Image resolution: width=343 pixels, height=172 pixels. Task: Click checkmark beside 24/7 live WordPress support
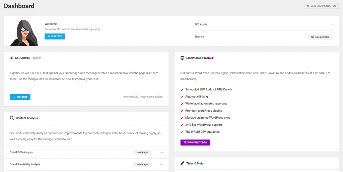pyautogui.click(x=182, y=125)
